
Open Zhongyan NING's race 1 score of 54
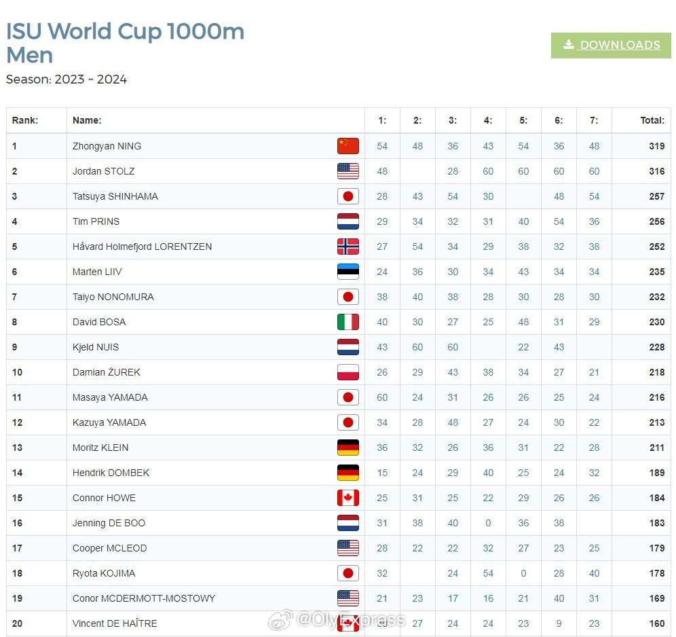pos(382,146)
